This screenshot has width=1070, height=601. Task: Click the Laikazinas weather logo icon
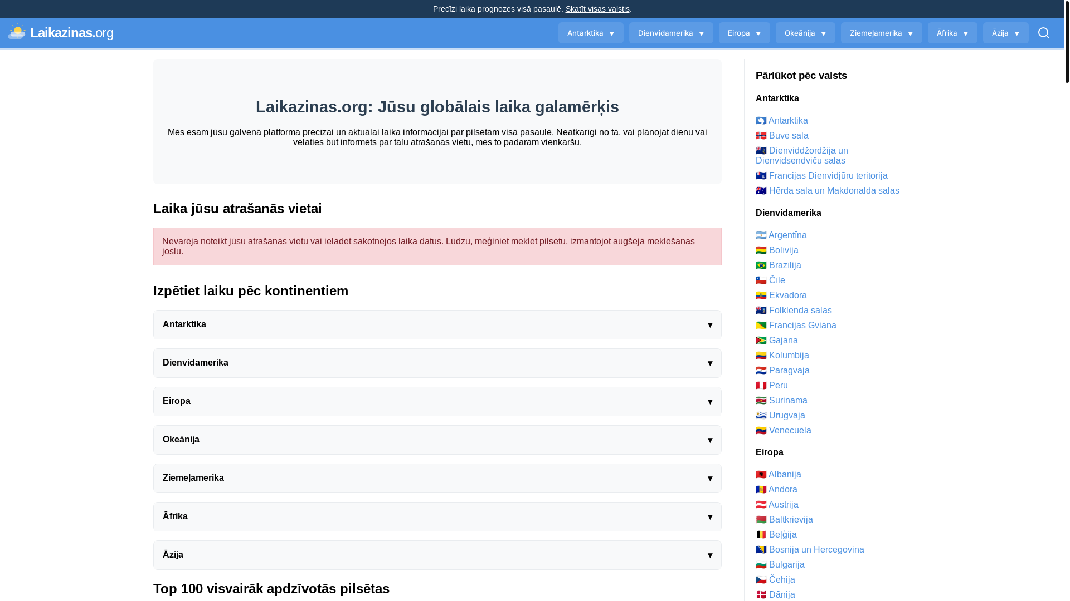click(17, 32)
